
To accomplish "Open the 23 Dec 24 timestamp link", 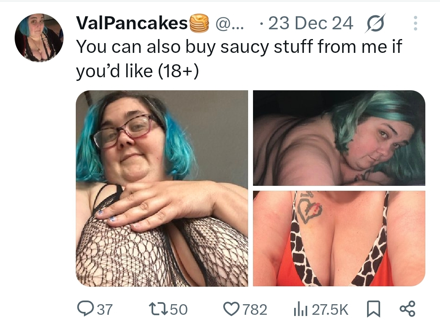I will 310,23.
